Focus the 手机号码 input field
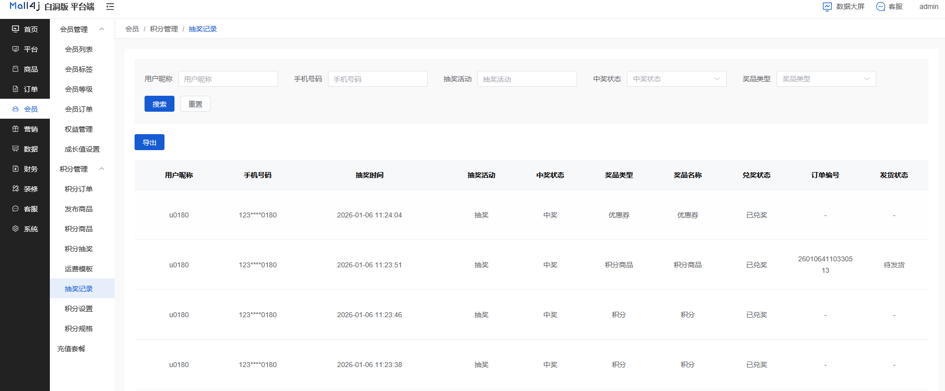Viewport: 945px width, 391px height. [x=378, y=79]
